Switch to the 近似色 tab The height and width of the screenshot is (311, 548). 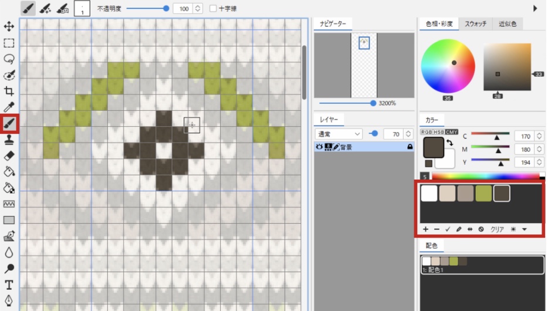pyautogui.click(x=508, y=23)
